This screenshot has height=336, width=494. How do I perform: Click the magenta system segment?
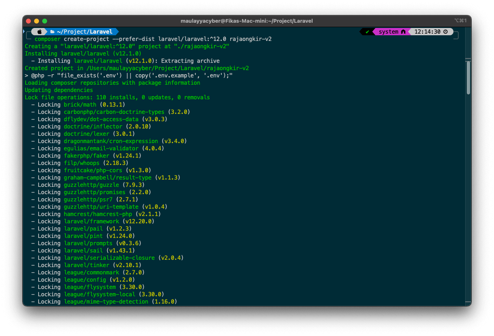[391, 32]
